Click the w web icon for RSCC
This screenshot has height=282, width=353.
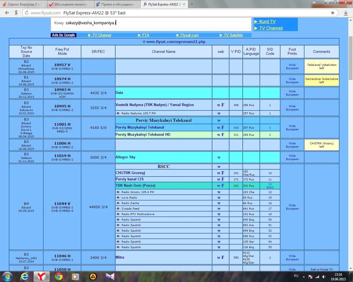coord(219,167)
